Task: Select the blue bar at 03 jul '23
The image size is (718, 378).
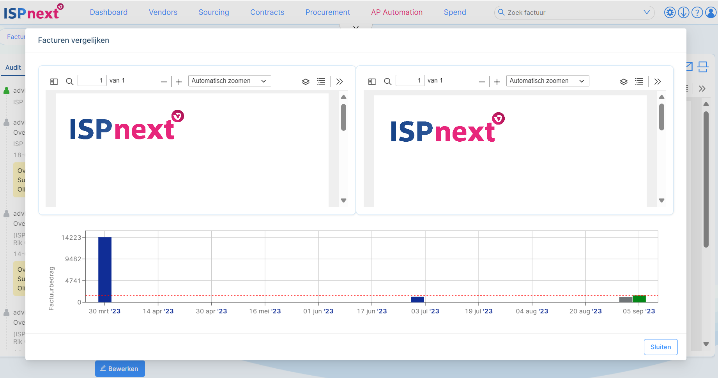Action: pyautogui.click(x=417, y=299)
